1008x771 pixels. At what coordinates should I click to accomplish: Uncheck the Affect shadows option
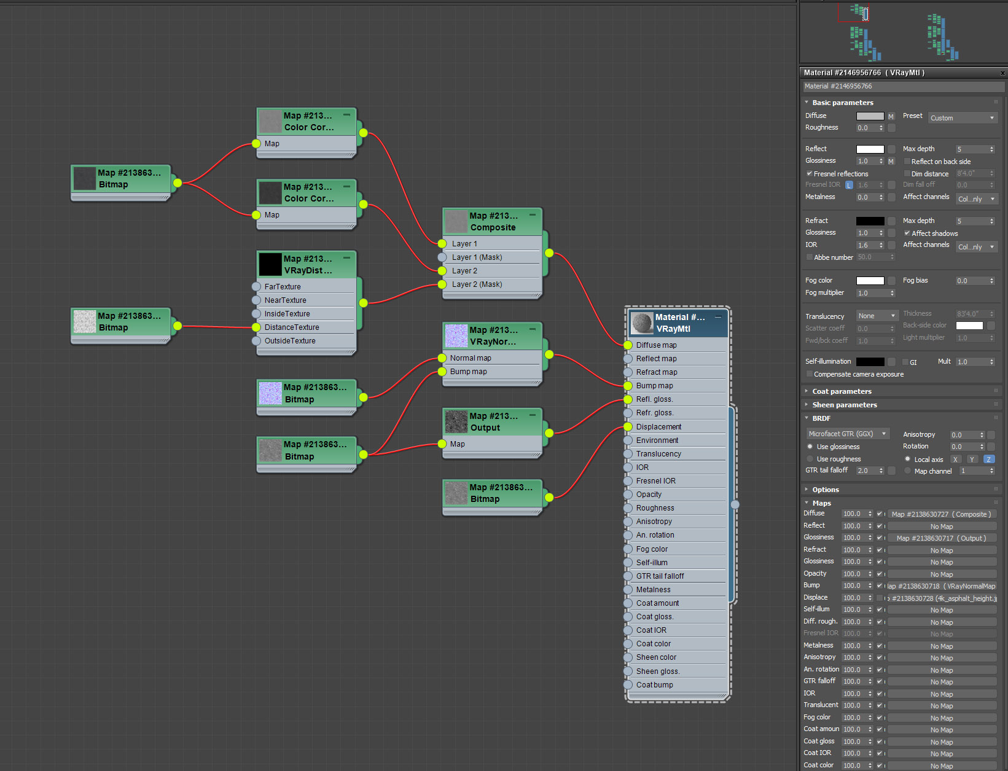point(907,233)
